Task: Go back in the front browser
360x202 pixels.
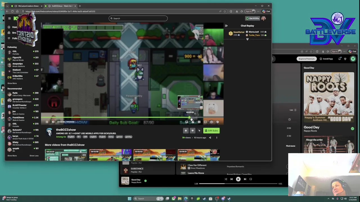Action: [7, 12]
